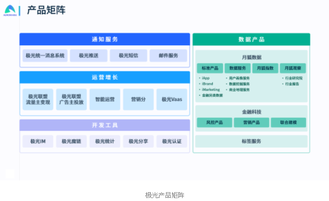
Task: Select the 风控产品 tag
Action: [214, 122]
